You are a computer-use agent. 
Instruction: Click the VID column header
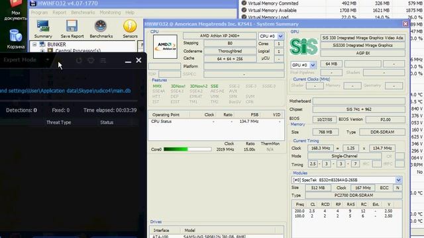click(276, 114)
